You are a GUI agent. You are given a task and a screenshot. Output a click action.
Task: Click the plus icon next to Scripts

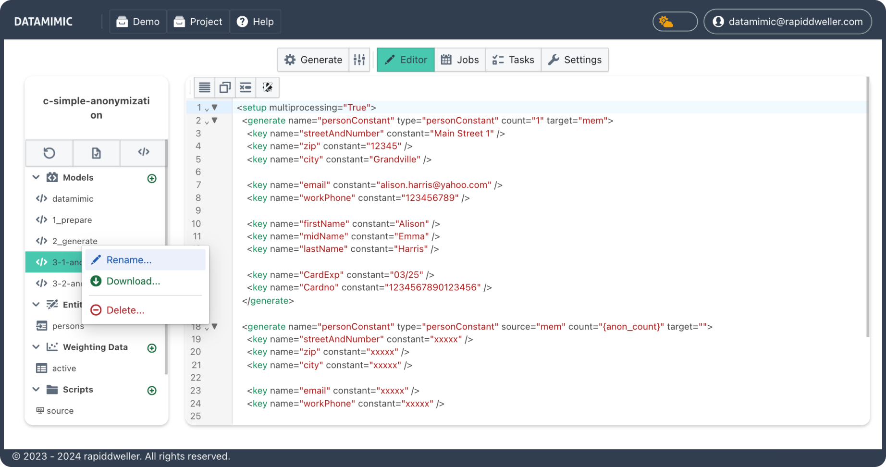tap(152, 390)
